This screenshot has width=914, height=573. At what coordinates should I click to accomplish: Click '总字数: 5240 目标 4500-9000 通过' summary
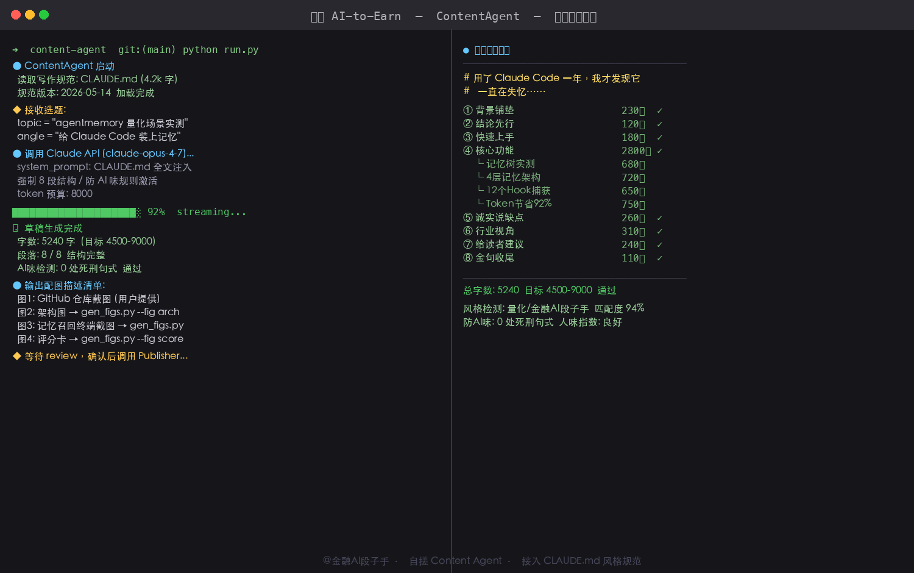[x=540, y=290]
